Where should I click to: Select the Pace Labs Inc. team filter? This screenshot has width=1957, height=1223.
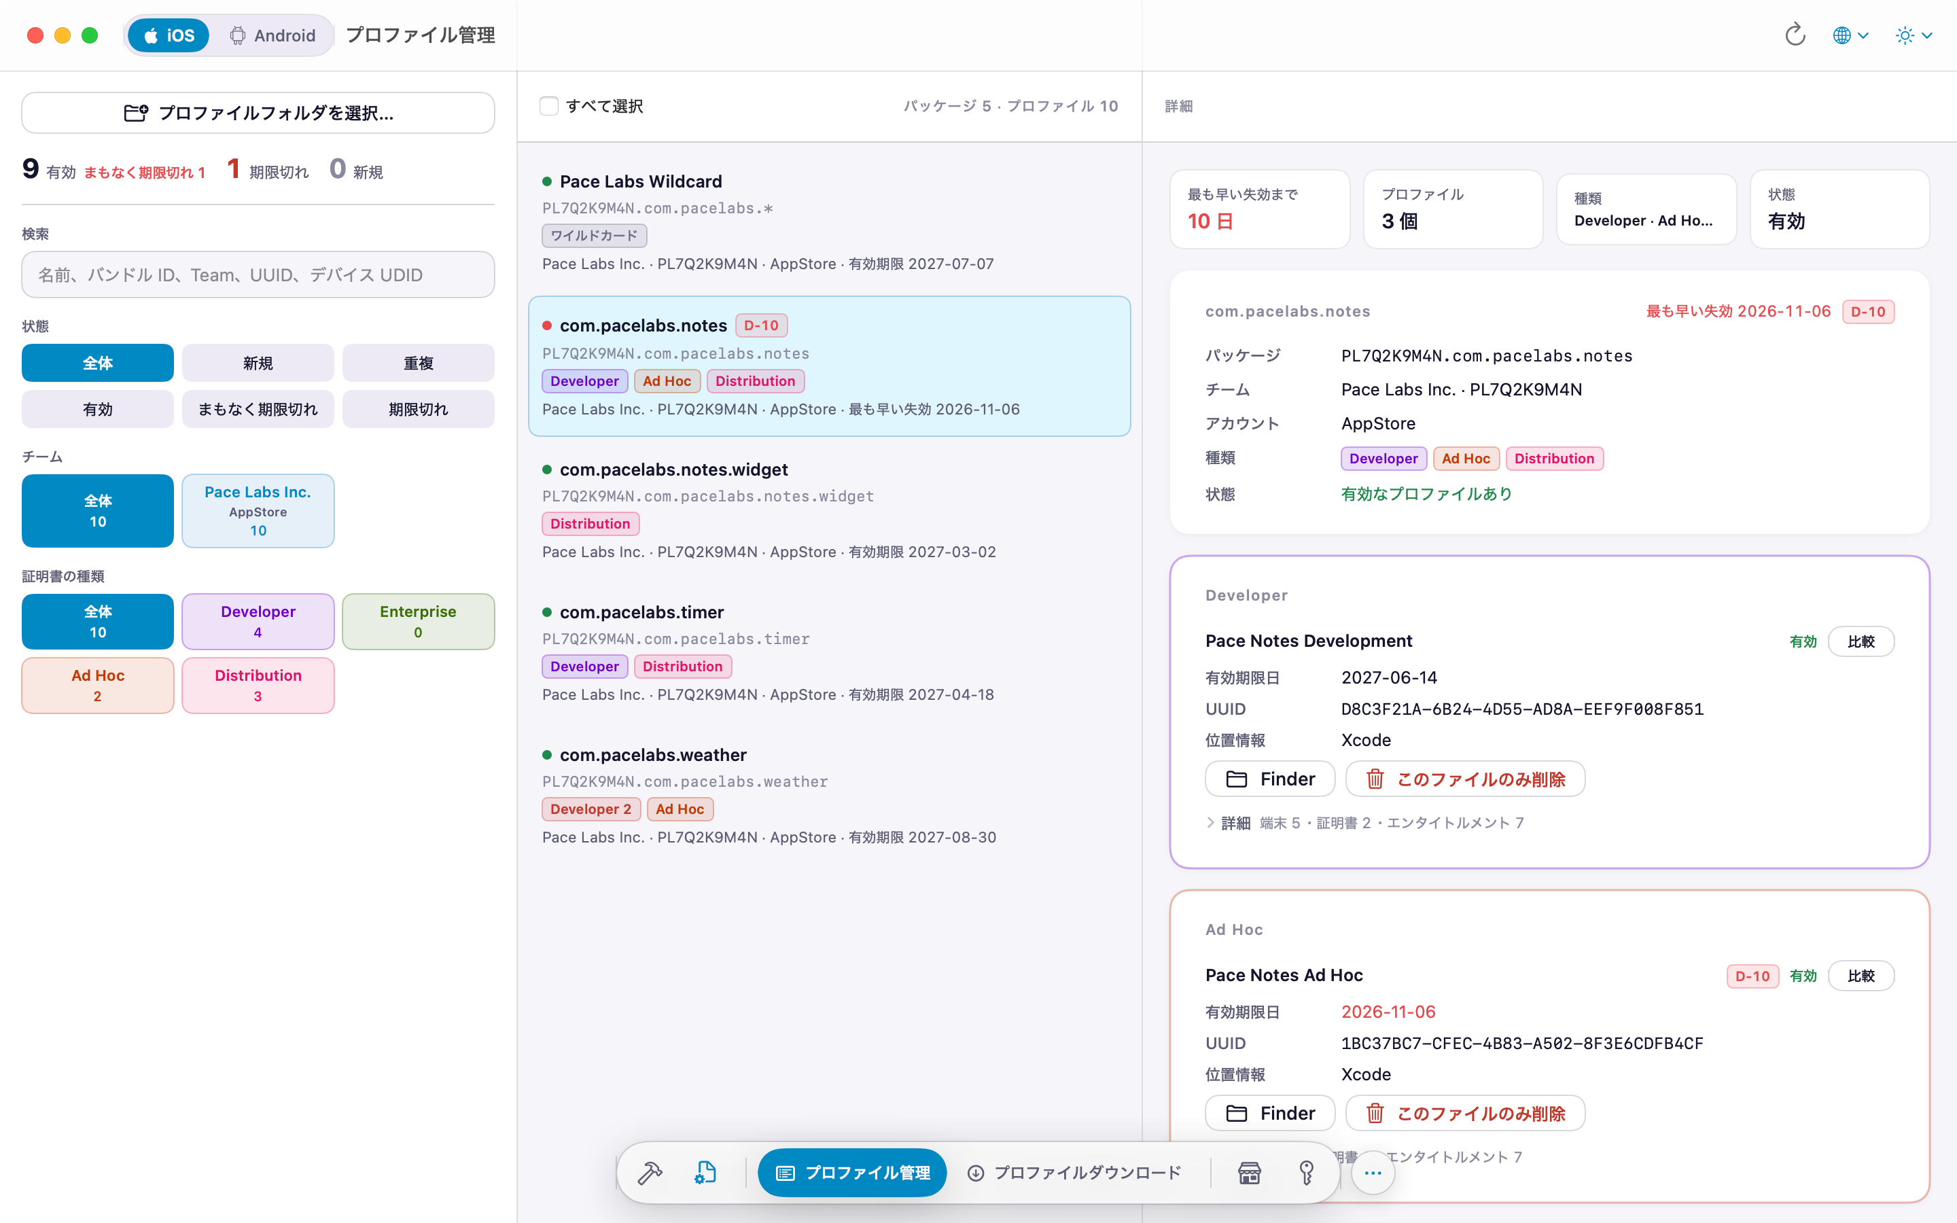[258, 510]
